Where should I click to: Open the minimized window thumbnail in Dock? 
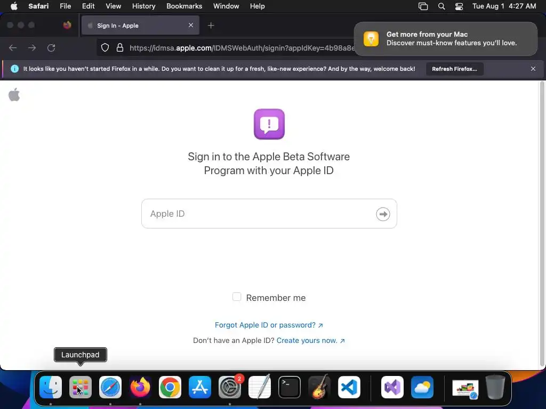tap(465, 388)
